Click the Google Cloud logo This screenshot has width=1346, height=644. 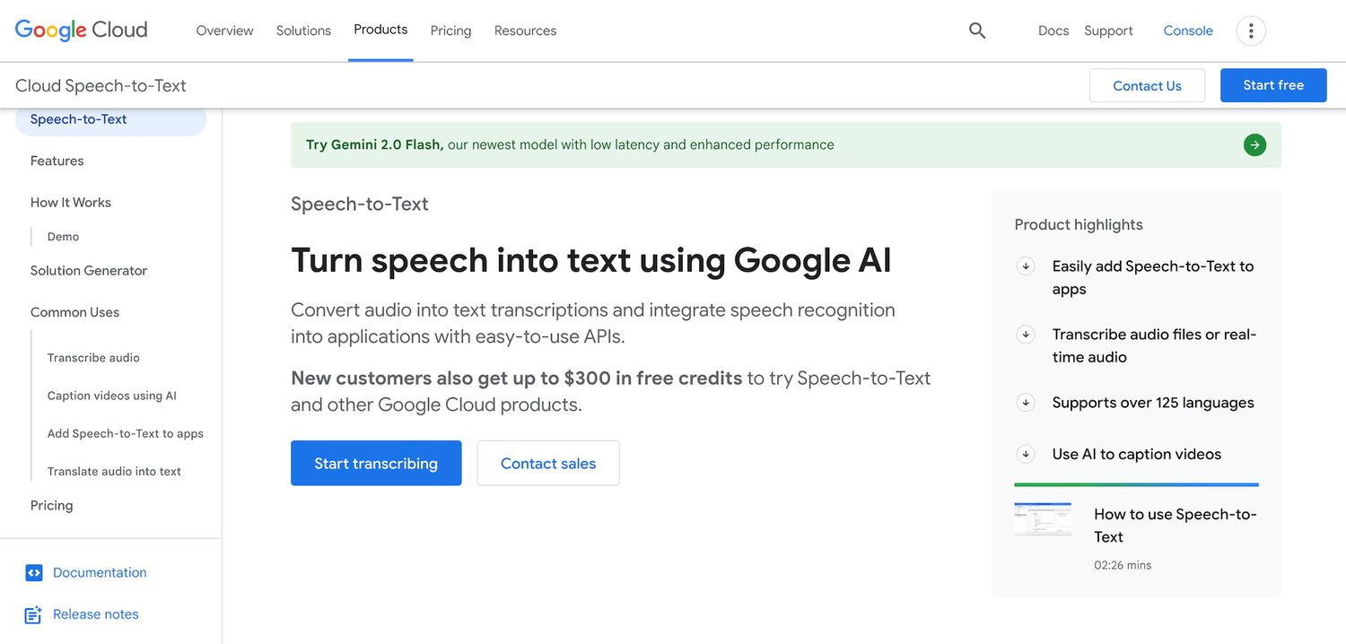[x=81, y=30]
